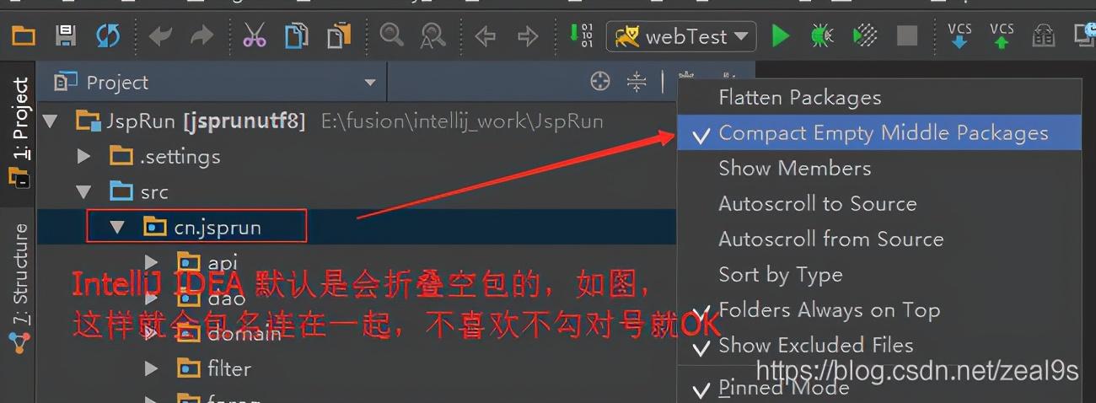Viewport: 1096px width, 403px height.
Task: Click the Cut scissors icon
Action: point(254,35)
